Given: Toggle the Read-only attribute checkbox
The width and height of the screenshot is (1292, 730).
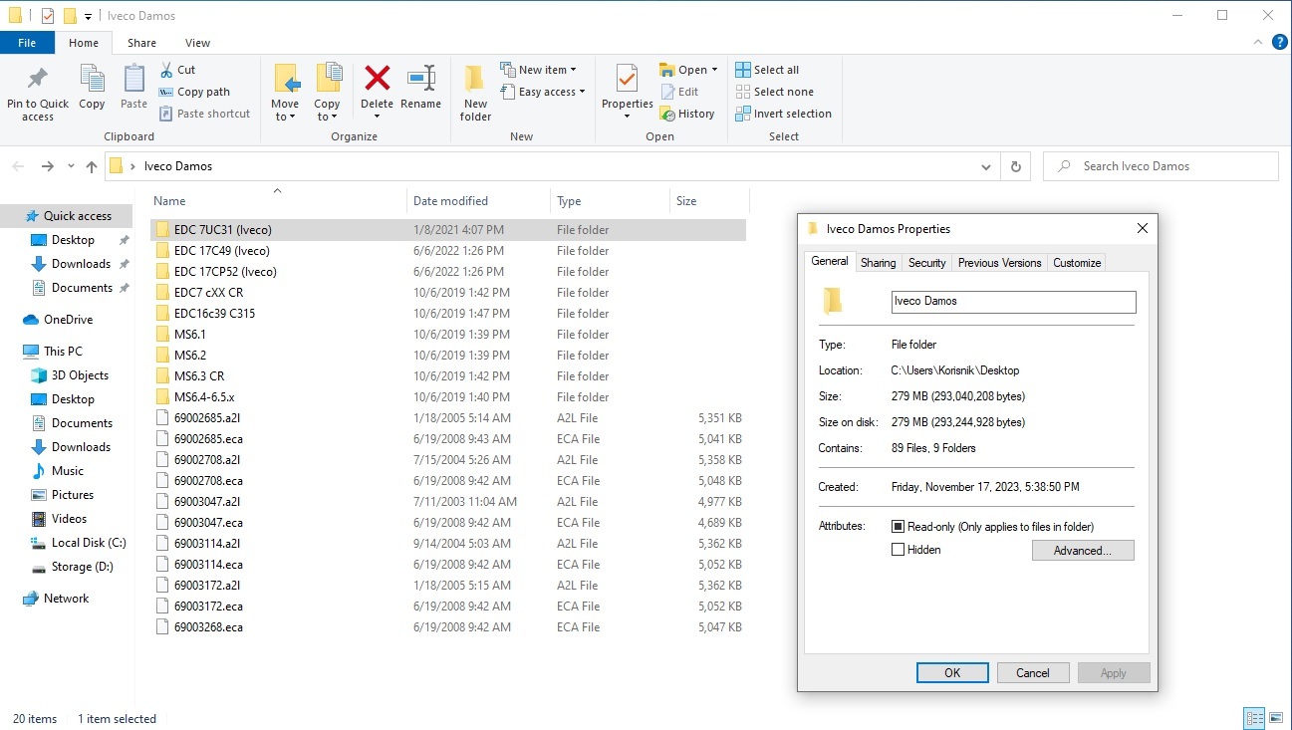Looking at the screenshot, I should [898, 527].
